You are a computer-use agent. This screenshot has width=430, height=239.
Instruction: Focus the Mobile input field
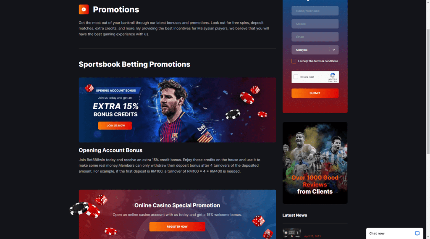coord(315,24)
